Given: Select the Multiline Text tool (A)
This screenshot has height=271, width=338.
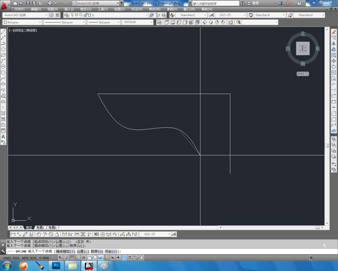Looking at the screenshot, I should [x=3, y=137].
